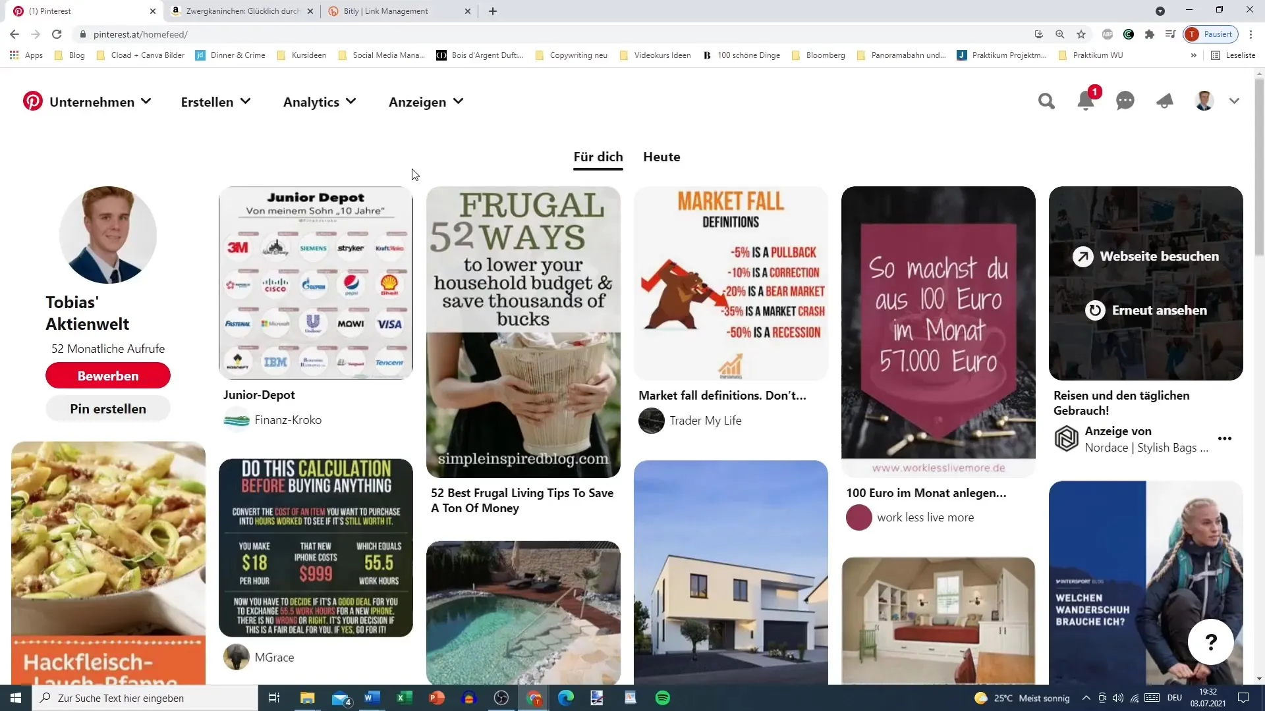
Task: Click the Zwergkaninchen tab favicon icon
Action: point(175,11)
